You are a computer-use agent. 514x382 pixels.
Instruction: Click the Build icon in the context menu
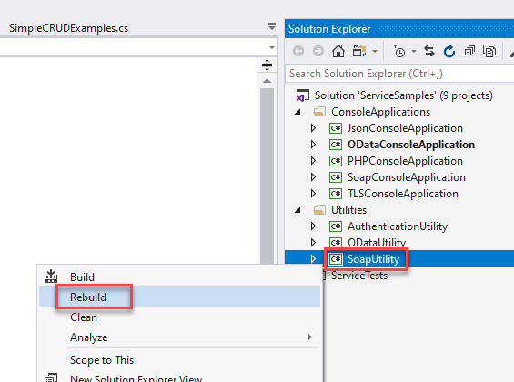(x=51, y=276)
